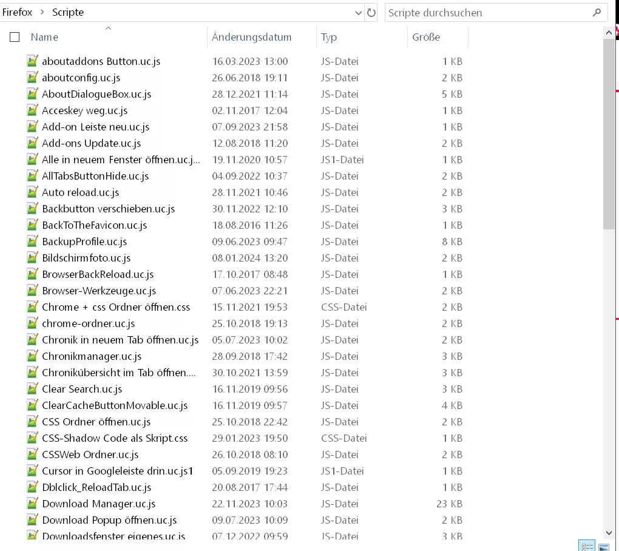Sort by the Änderungsdatum column header
This screenshot has height=551, width=619.
point(251,37)
